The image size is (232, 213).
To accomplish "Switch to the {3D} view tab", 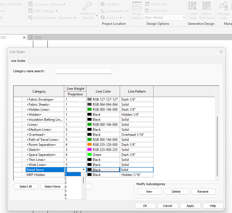I will 38,38.
